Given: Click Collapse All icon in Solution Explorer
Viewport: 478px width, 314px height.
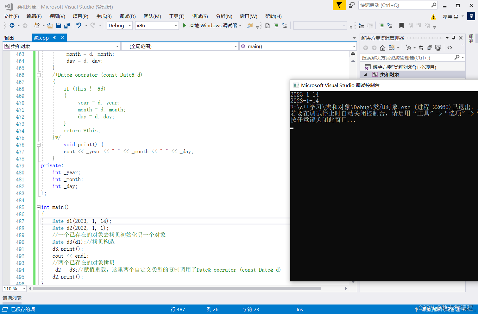Looking at the screenshot, I should coord(430,48).
